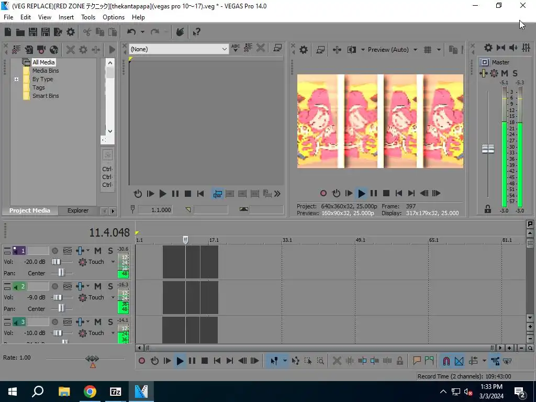536x402 pixels.
Task: Click the Lock event padlock icon
Action: [x=399, y=361]
